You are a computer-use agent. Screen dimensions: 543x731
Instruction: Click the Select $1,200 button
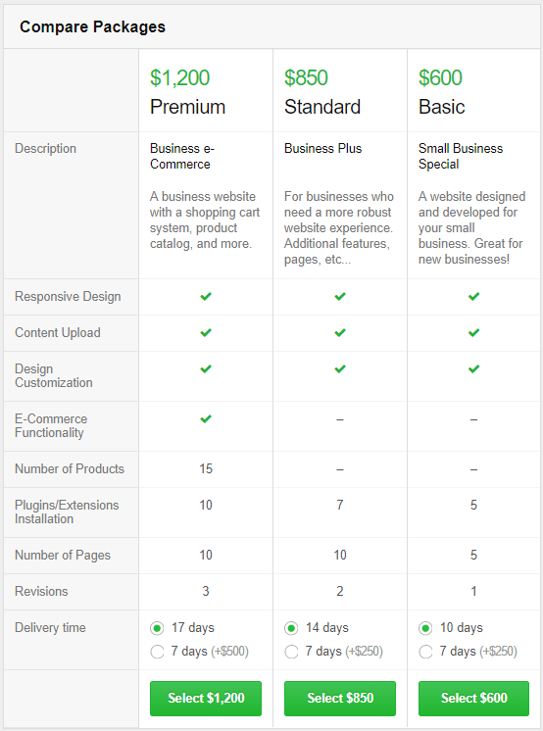click(x=206, y=699)
